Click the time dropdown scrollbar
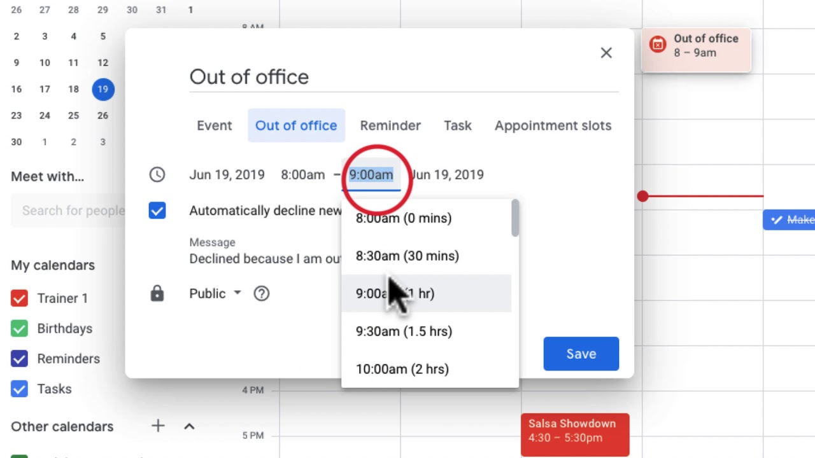Viewport: 815px width, 458px height. tap(514, 219)
